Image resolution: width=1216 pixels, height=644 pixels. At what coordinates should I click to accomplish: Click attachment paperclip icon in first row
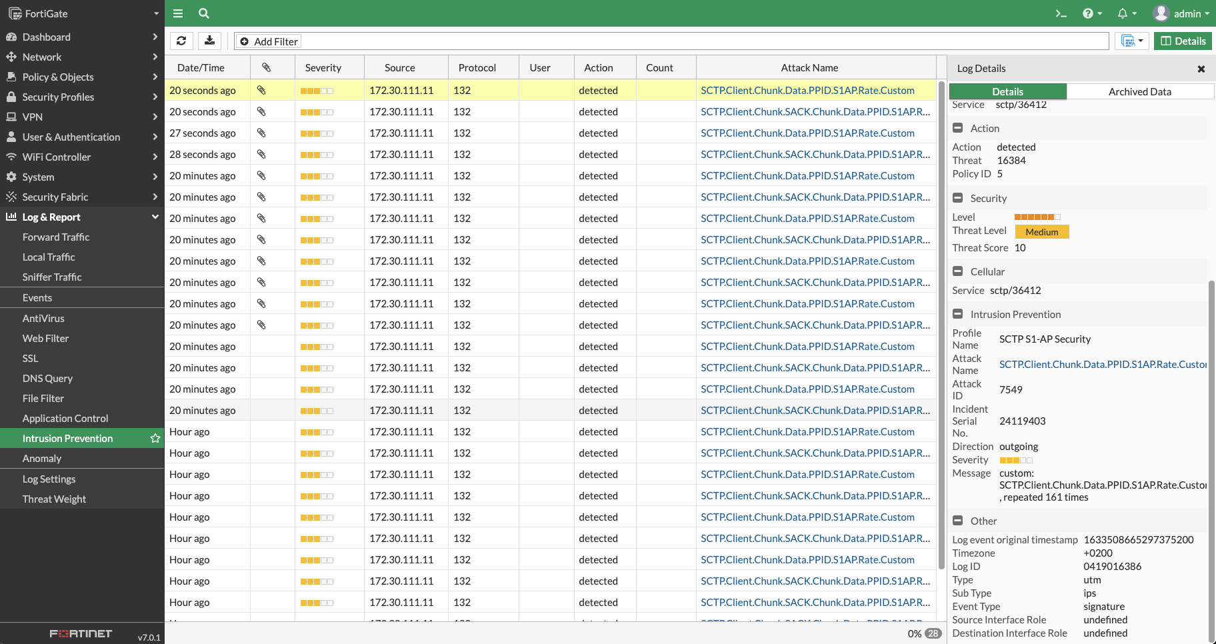261,90
